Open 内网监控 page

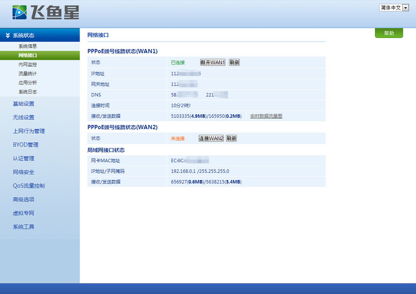pos(28,65)
